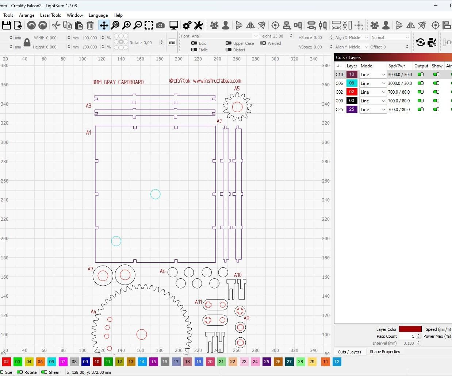Open the Mode dropdown for layer C06
Viewport: 452px width, 376px height.
pyautogui.click(x=373, y=83)
